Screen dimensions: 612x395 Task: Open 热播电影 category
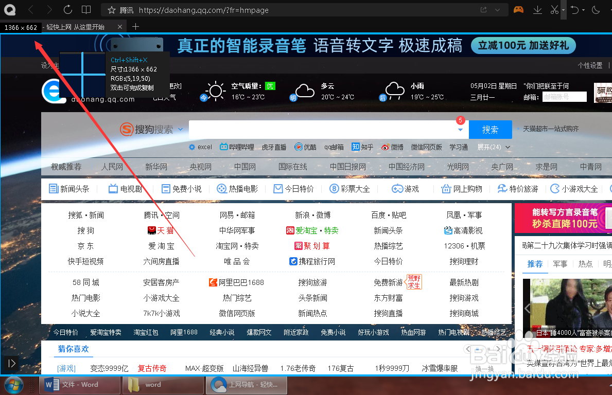click(237, 189)
